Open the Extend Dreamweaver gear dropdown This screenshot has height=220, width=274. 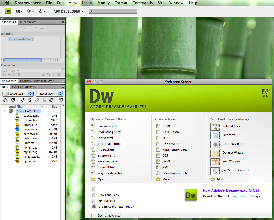pyautogui.click(x=31, y=11)
